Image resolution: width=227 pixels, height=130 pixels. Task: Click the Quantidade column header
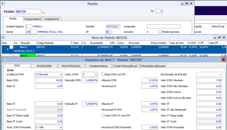pyautogui.click(x=100, y=43)
